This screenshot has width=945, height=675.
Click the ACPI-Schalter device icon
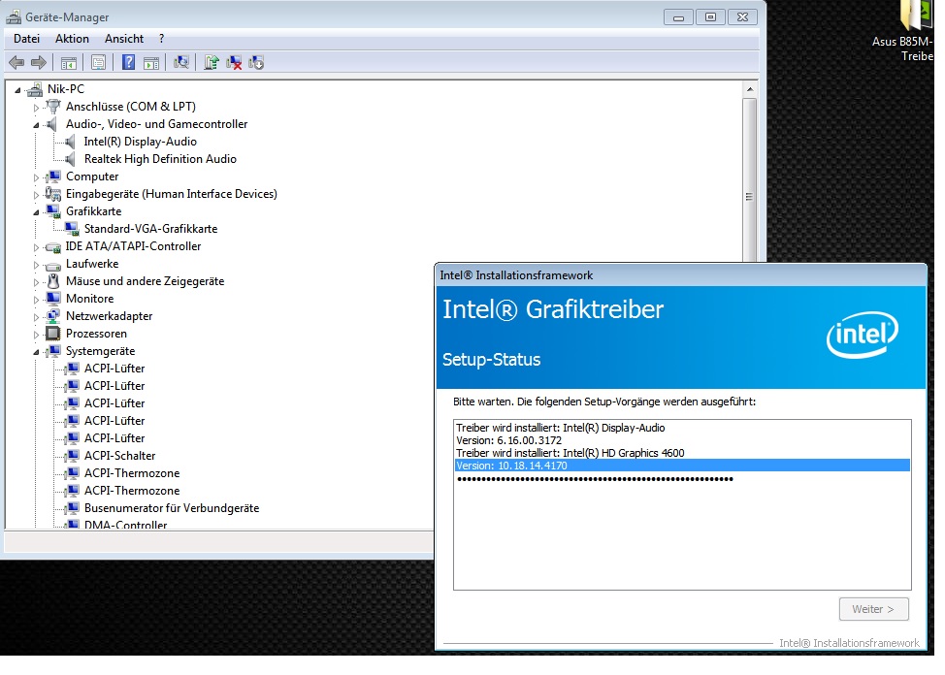pyautogui.click(x=72, y=456)
